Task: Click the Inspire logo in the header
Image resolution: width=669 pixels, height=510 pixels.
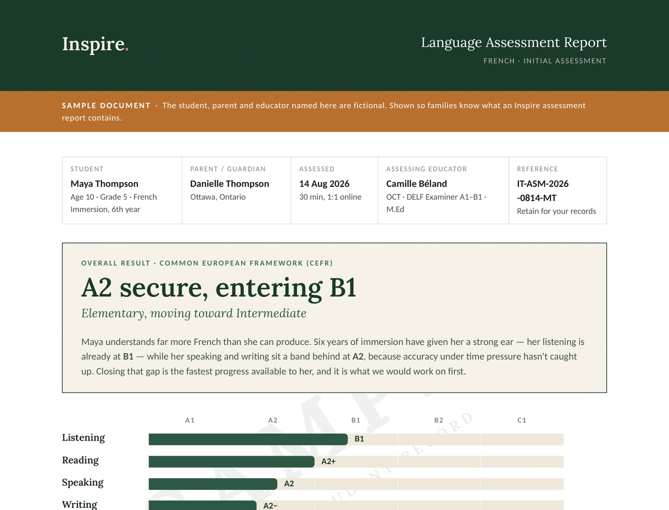Action: [95, 44]
